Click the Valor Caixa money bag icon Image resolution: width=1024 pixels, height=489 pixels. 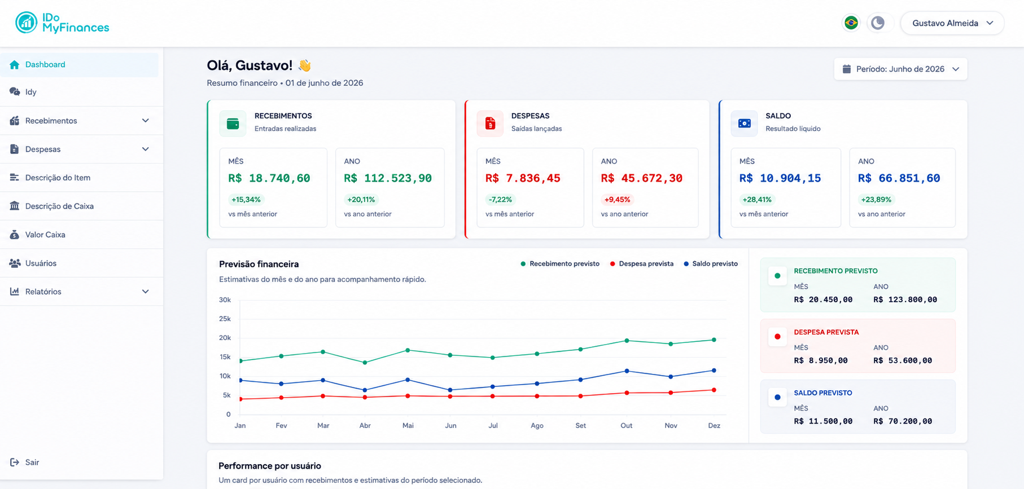pyautogui.click(x=15, y=235)
